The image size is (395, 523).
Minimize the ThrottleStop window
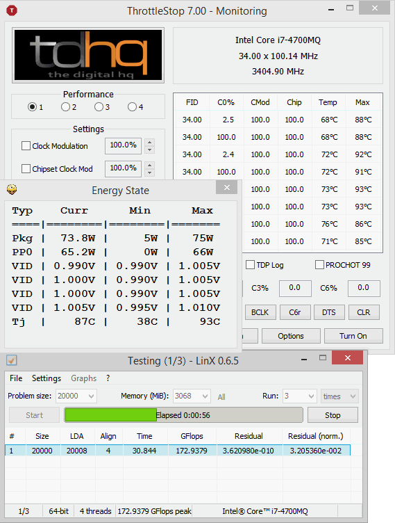[x=331, y=10]
